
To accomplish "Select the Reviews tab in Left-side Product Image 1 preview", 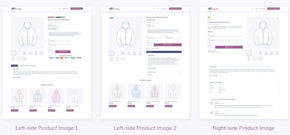I will (x=32, y=66).
